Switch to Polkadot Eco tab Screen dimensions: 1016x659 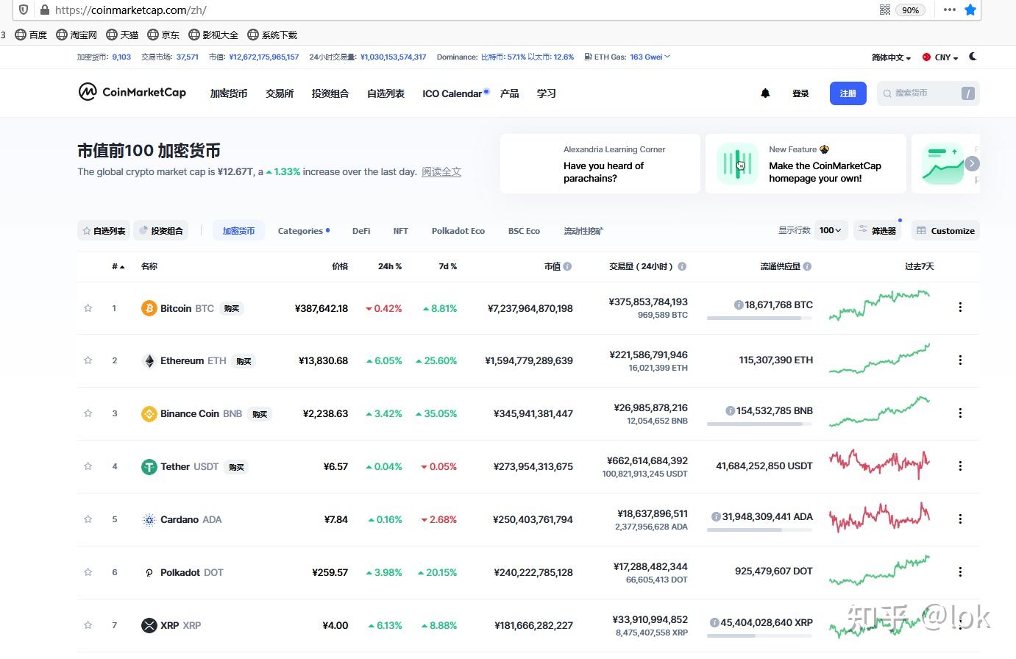pos(458,231)
